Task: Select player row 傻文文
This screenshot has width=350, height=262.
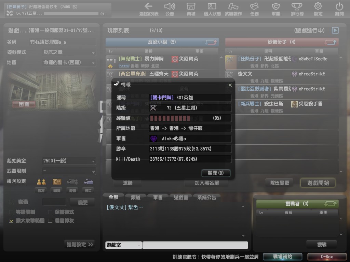Action: pyautogui.click(x=282, y=77)
